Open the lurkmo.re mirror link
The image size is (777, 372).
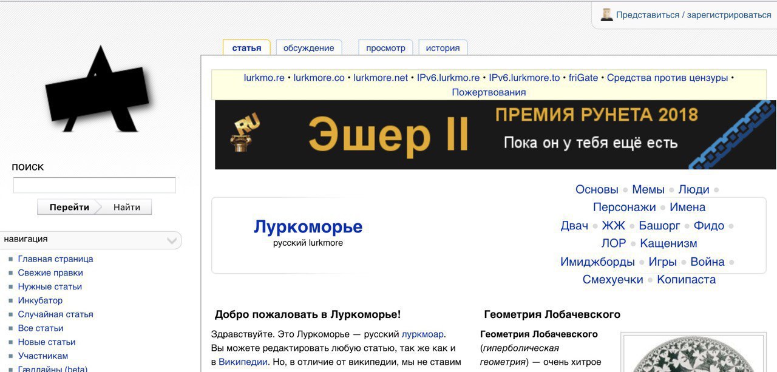click(264, 78)
